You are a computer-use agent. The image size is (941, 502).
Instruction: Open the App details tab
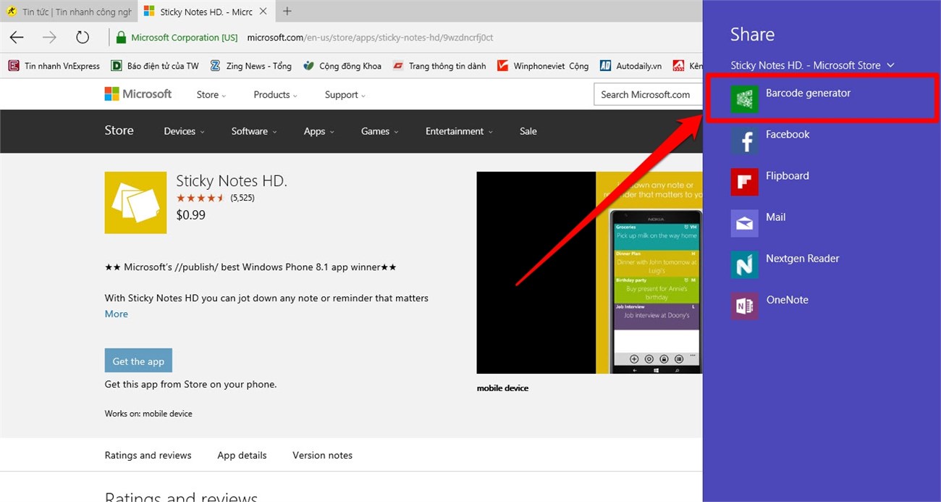(x=242, y=455)
